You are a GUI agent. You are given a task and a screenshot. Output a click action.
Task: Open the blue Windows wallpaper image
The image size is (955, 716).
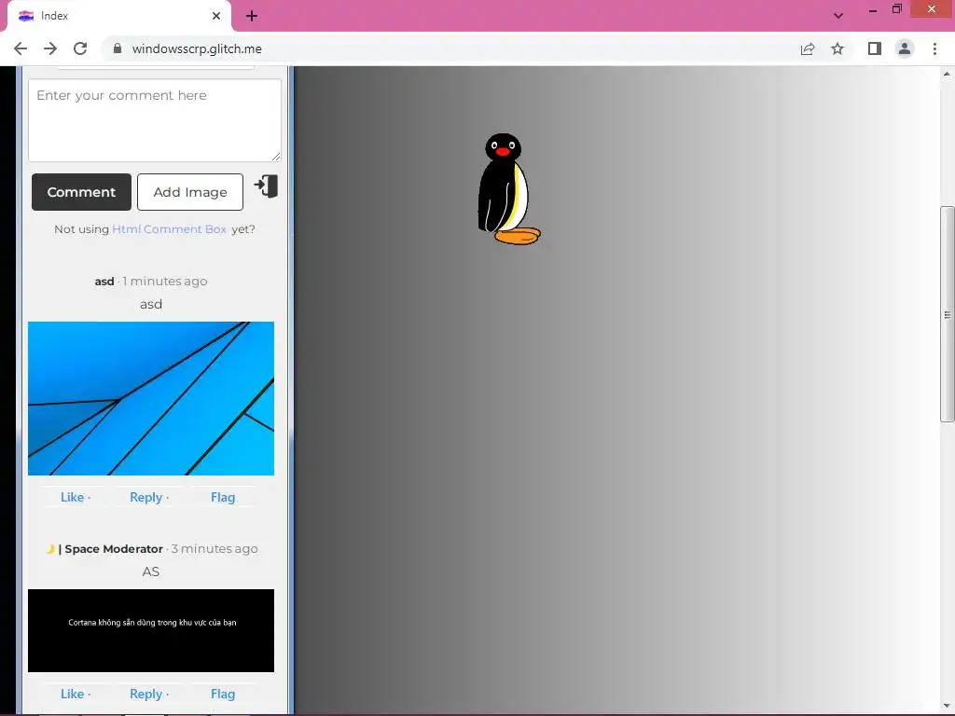pos(151,398)
